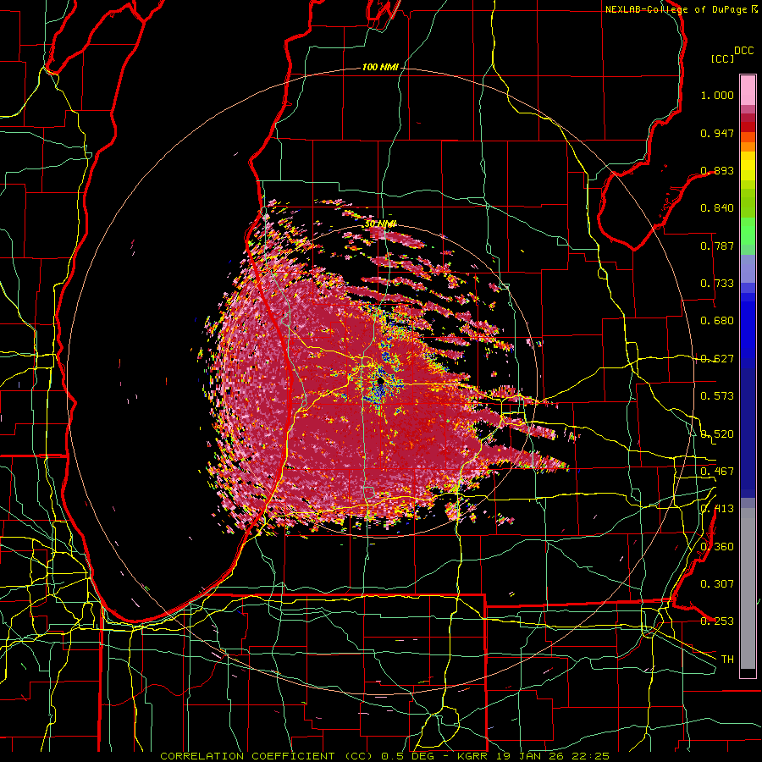Click the 0.5 DEG elevation text

[x=409, y=756]
